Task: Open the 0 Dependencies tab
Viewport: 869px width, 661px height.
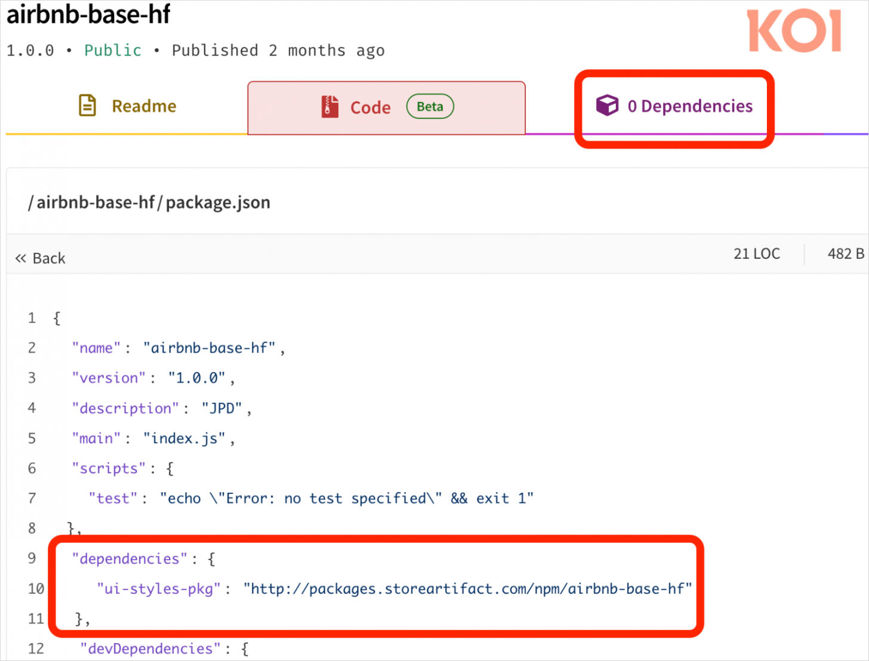Action: [689, 106]
